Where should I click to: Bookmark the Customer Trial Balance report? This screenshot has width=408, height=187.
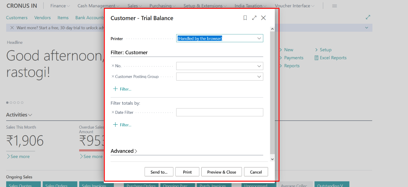pos(245,18)
